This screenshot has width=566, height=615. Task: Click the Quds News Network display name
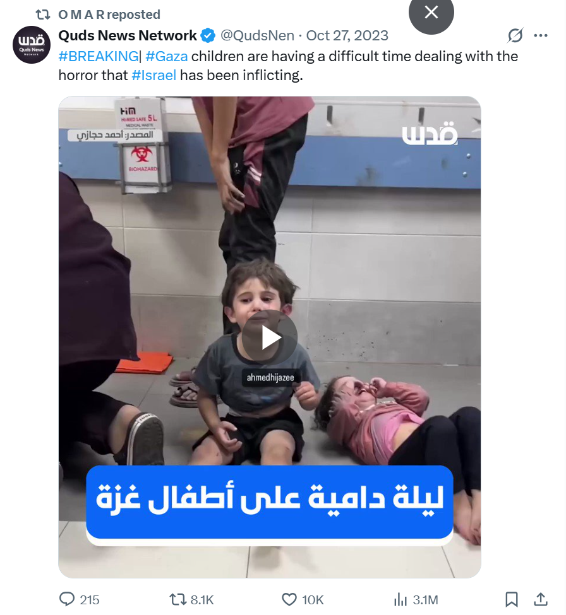click(x=128, y=36)
